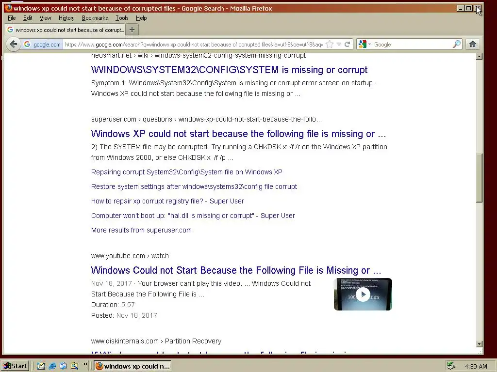
Task: Click the 4:39 AM system clock
Action: (x=476, y=366)
